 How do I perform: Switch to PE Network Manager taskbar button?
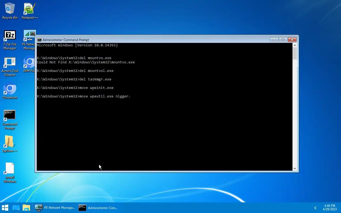[55, 208]
